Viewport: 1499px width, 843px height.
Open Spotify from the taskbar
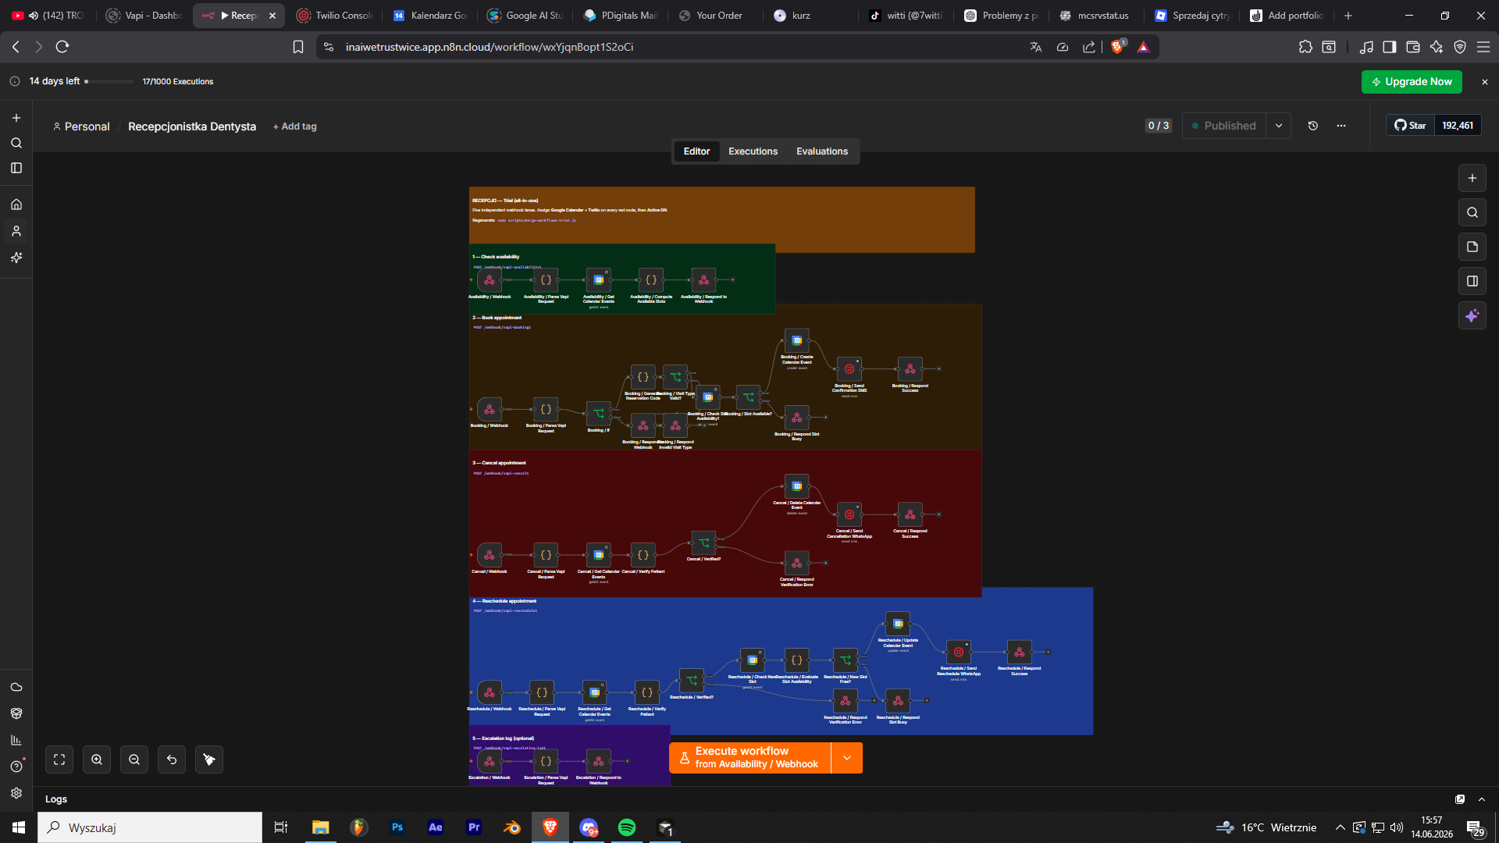coord(627,827)
